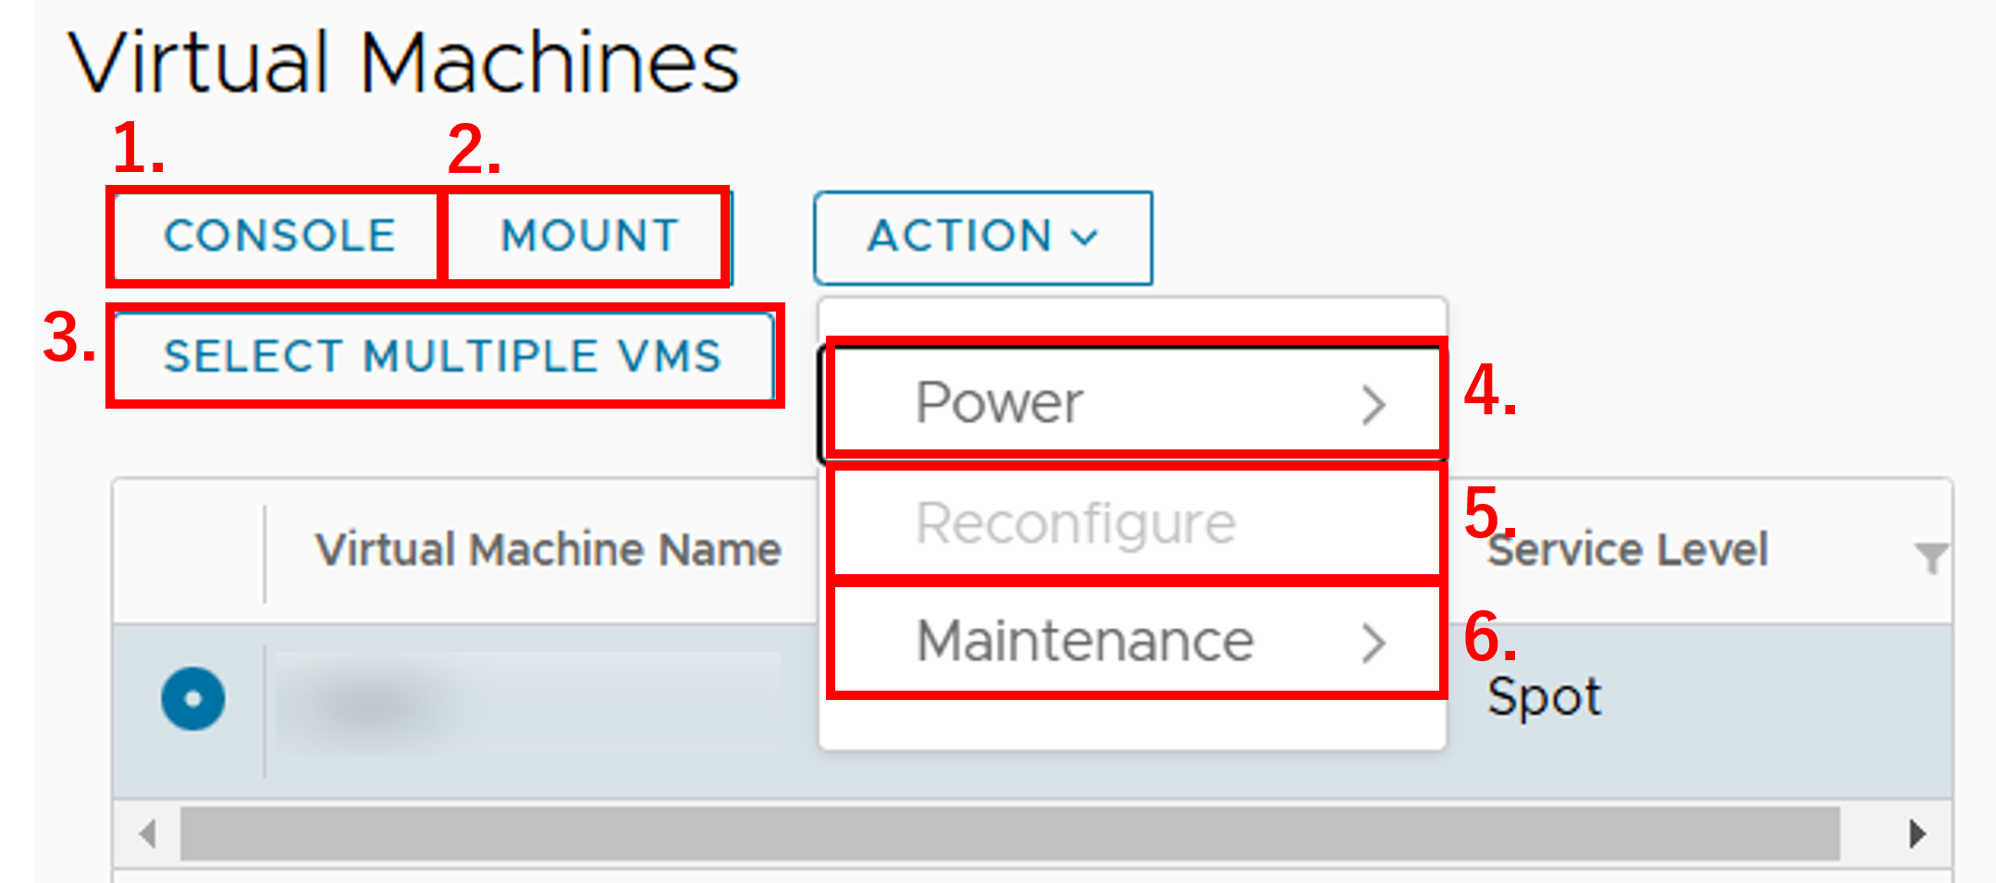Expand the Power submenu arrow
This screenshot has height=883, width=1996.
1374,405
